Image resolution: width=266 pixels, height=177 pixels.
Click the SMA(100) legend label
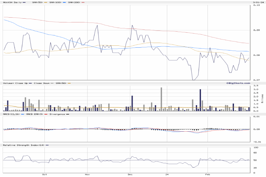56,2
